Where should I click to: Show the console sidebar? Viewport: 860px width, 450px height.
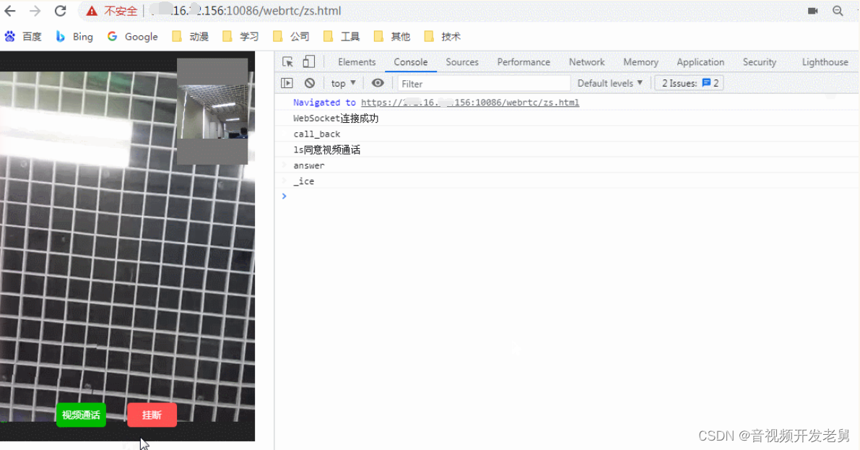[287, 83]
